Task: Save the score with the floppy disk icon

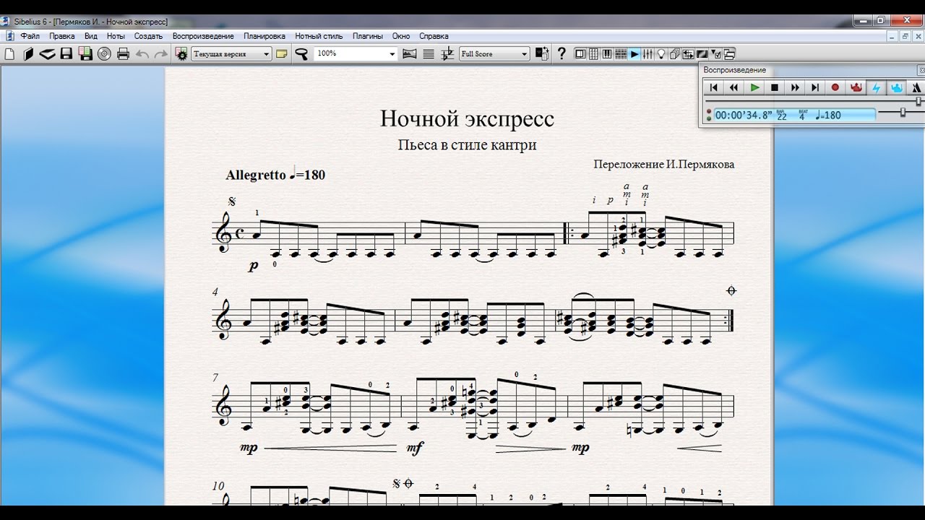Action: pyautogui.click(x=66, y=53)
